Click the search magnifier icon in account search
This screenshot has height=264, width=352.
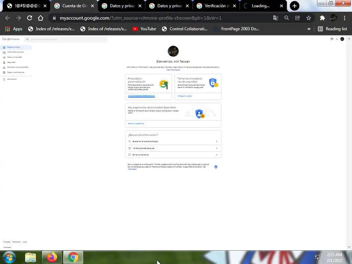[27, 39]
